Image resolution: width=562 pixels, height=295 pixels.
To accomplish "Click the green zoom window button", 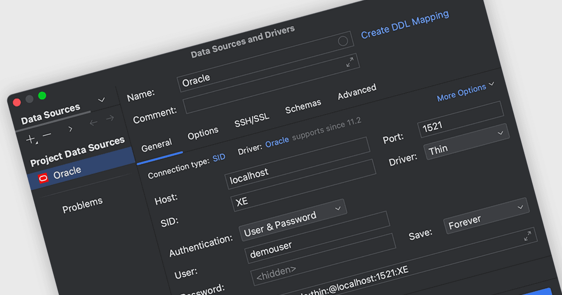I will coord(42,96).
